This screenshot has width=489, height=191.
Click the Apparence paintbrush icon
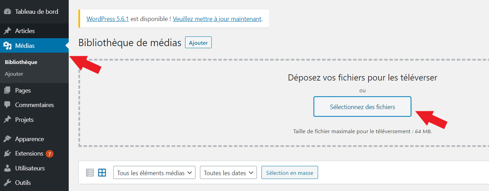coord(7,139)
